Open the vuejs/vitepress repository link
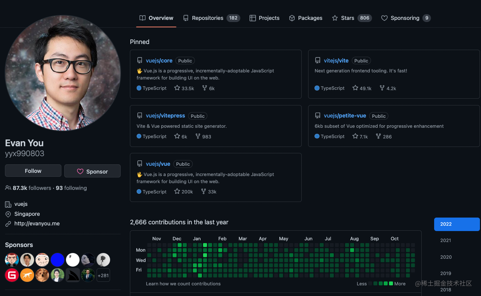This screenshot has height=296, width=481. pyautogui.click(x=165, y=116)
